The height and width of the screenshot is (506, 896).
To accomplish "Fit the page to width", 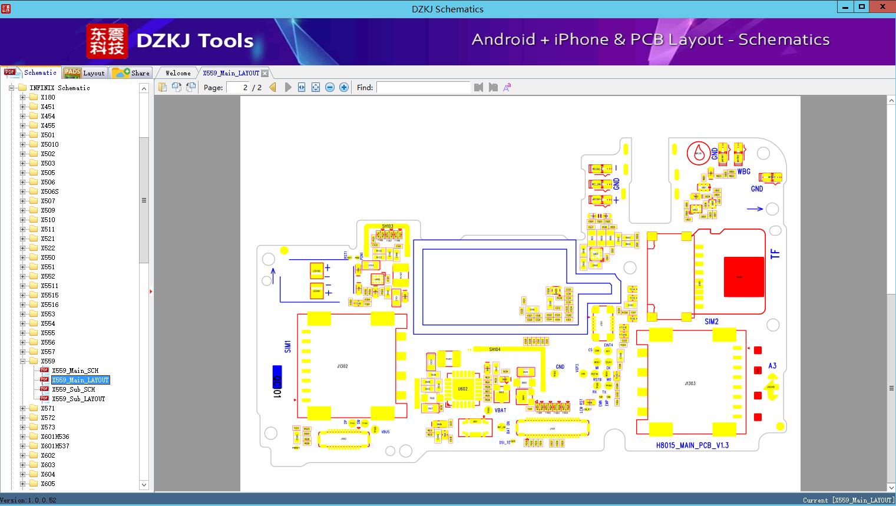I will (x=302, y=87).
